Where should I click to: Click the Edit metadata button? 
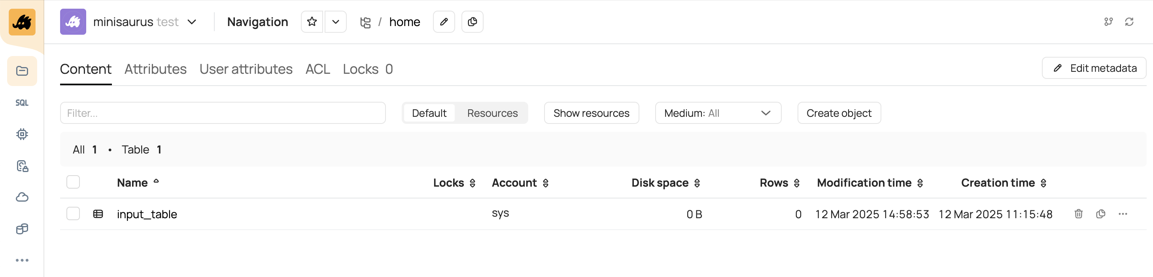click(1094, 68)
